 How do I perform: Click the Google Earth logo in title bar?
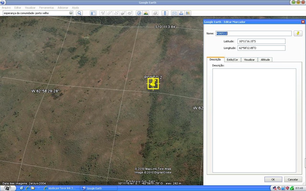tap(3, 2)
